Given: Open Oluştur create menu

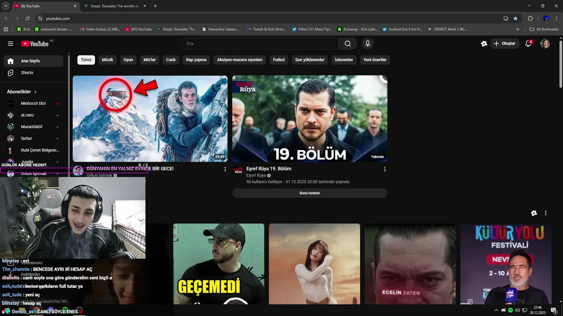Looking at the screenshot, I should pos(504,43).
